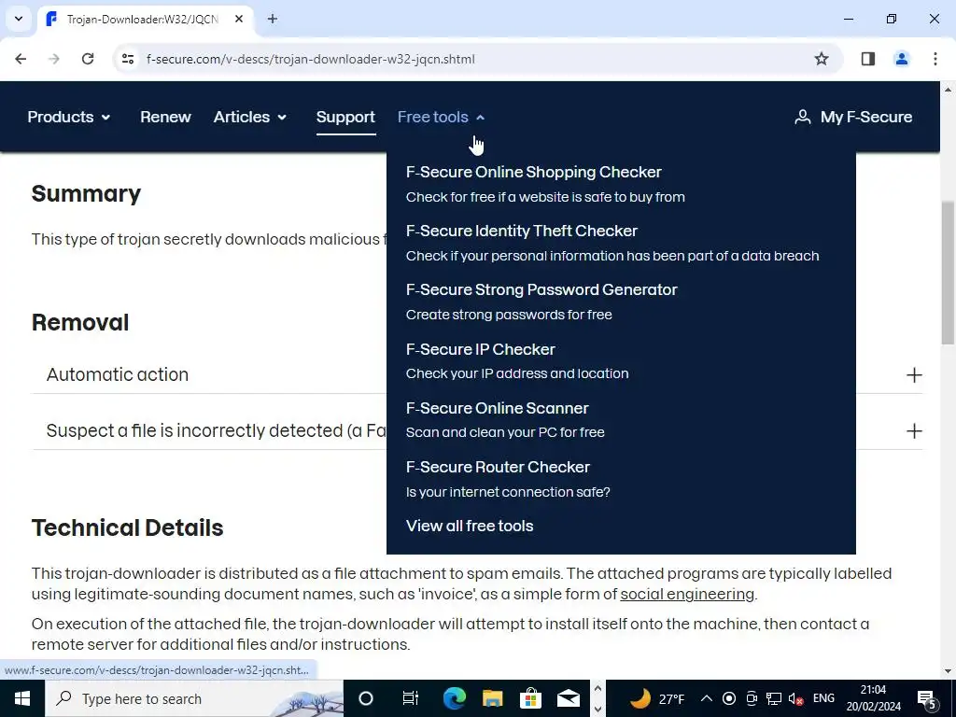956x717 pixels.
Task: Open Cortana circle on taskbar
Action: (x=366, y=698)
